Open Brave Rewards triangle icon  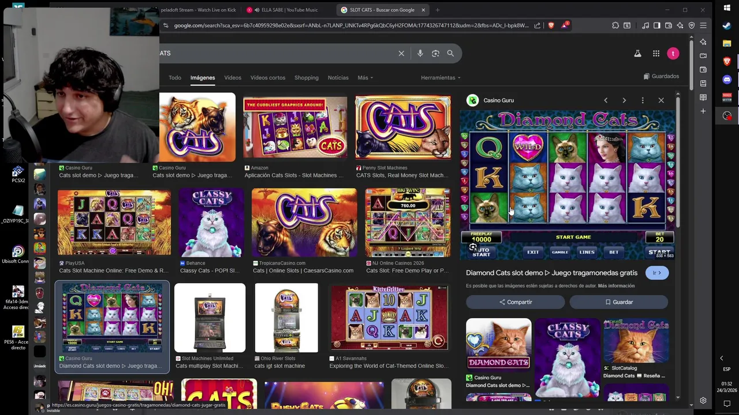[x=565, y=25]
